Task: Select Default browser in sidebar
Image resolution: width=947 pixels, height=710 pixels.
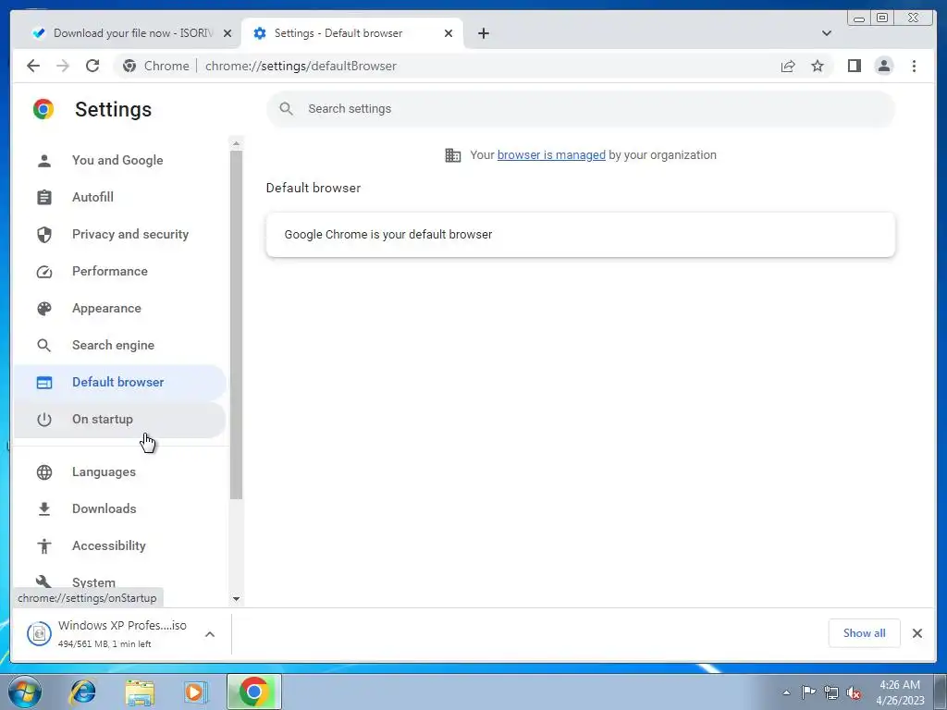Action: pos(119,382)
